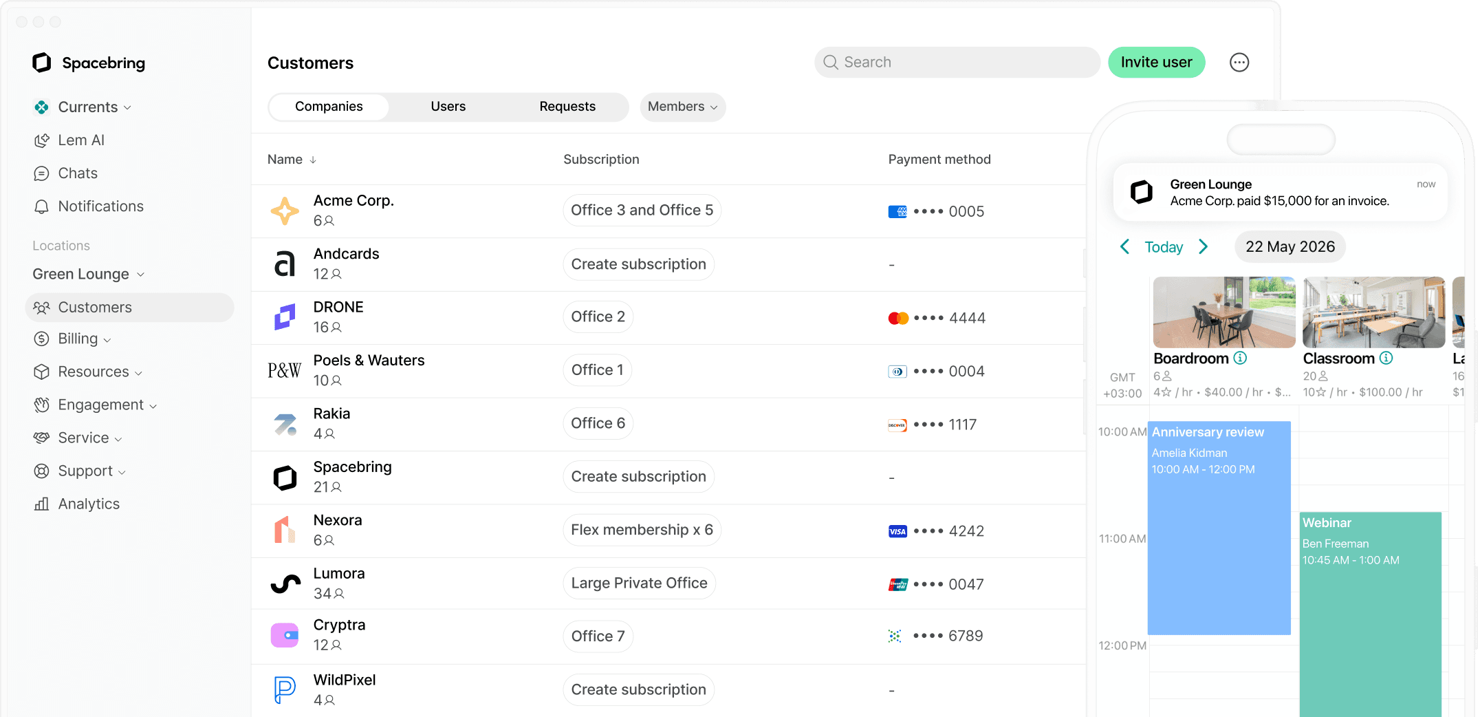Viewport: 1480px width, 717px height.
Task: Expand the Currents menu
Action: (x=95, y=107)
